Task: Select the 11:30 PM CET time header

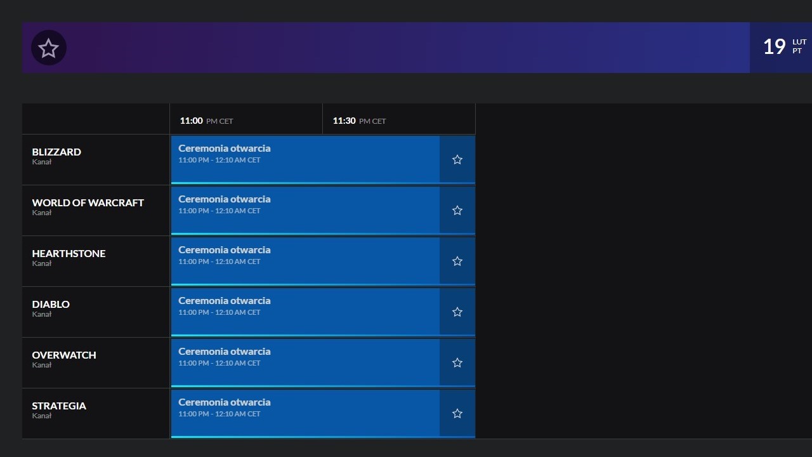Action: pyautogui.click(x=359, y=121)
